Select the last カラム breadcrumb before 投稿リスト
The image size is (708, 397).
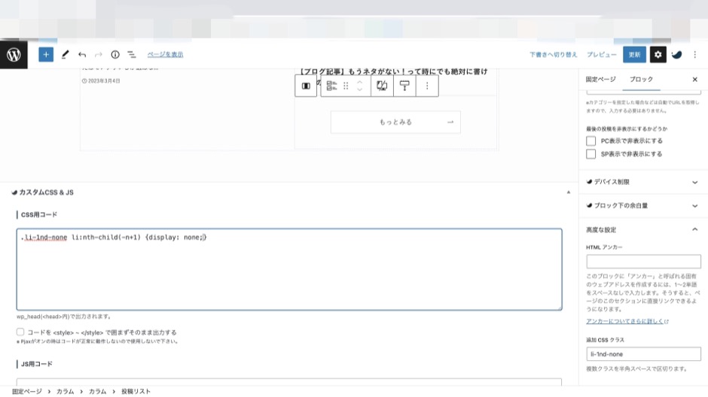(97, 392)
